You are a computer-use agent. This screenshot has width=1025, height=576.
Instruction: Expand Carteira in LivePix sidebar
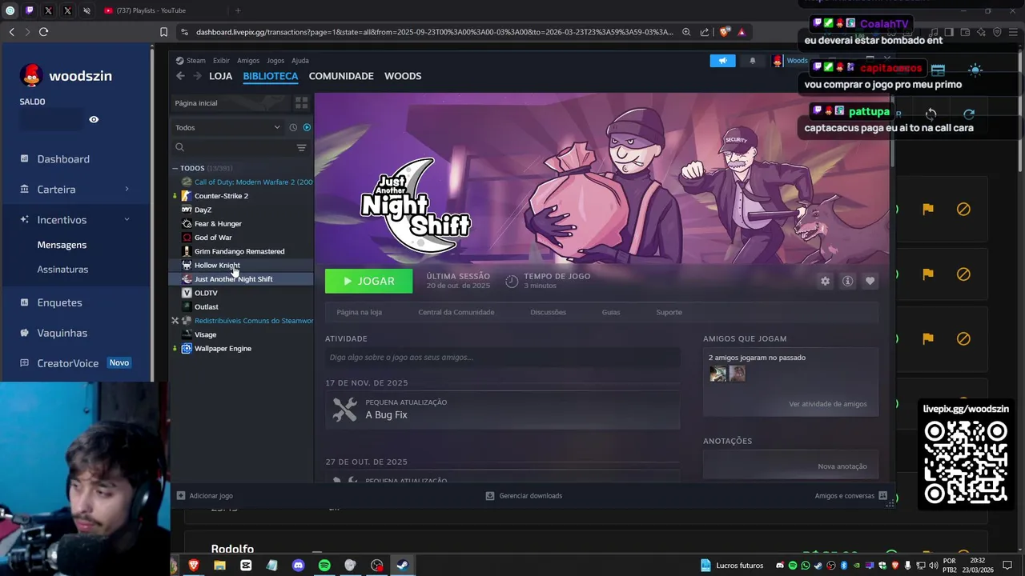click(x=75, y=190)
